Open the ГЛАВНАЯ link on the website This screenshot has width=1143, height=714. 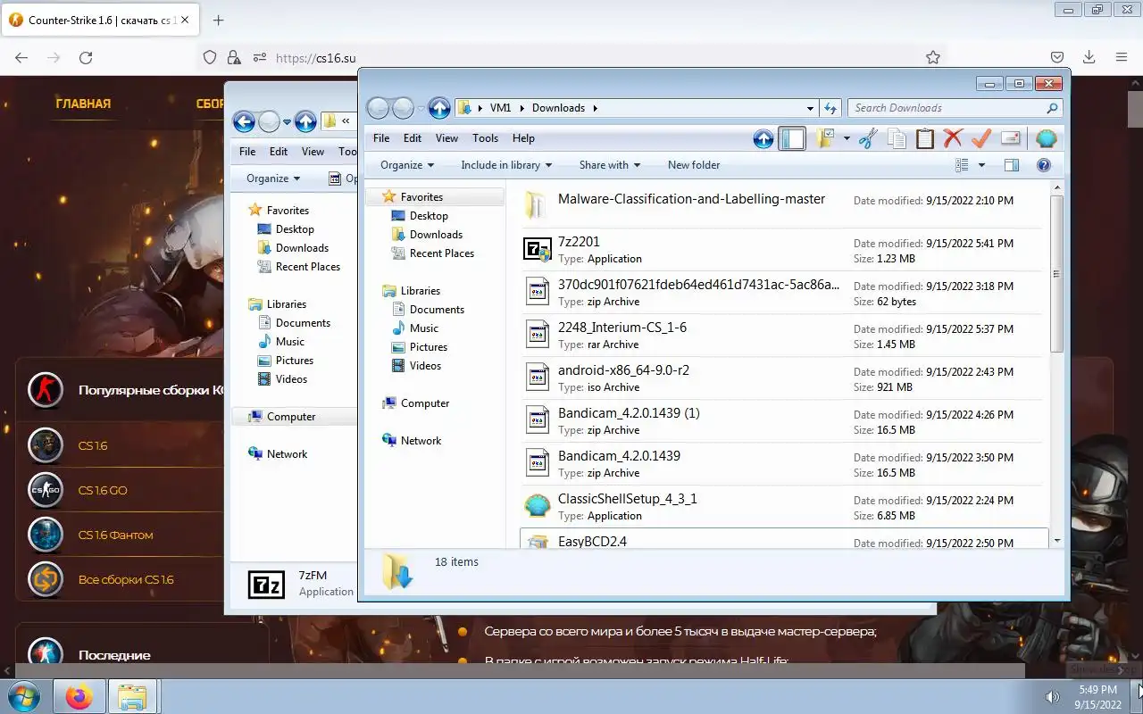tap(83, 104)
